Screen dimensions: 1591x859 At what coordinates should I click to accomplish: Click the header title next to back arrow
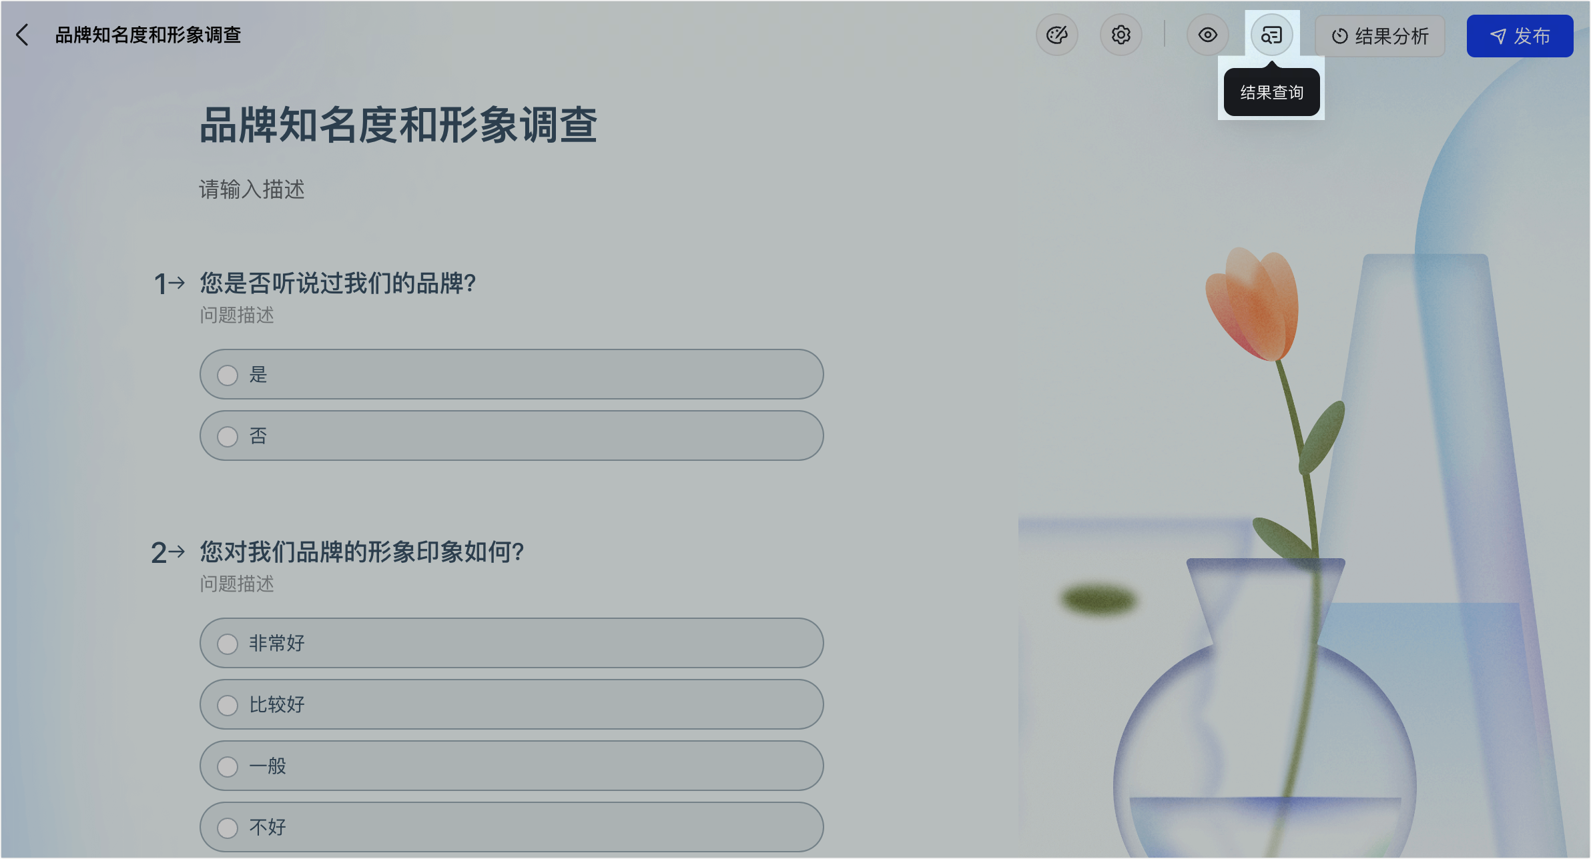pos(147,35)
